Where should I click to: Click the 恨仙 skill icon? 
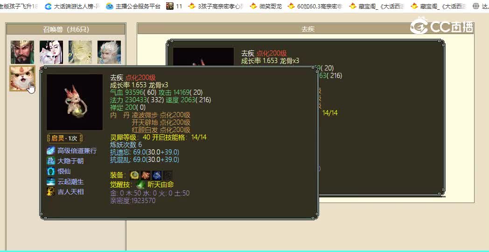[x=51, y=171]
